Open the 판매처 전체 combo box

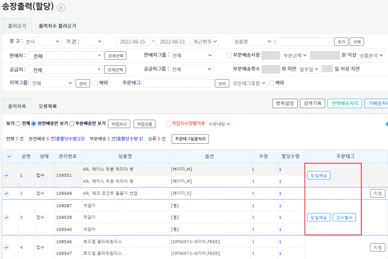(x=65, y=56)
